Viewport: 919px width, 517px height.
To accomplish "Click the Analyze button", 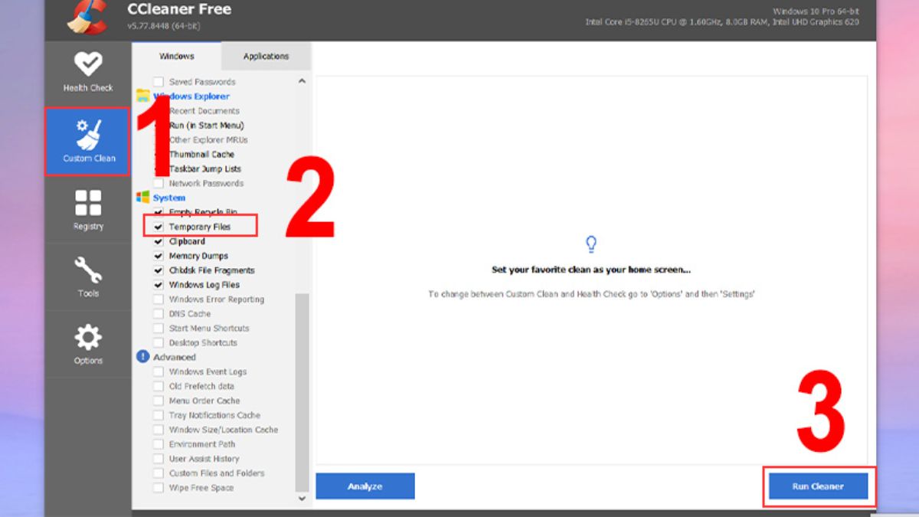I will [x=365, y=486].
